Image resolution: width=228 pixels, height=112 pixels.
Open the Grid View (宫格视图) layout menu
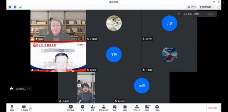[x=207, y=7]
